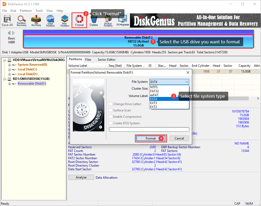Open the Backup Partition tool

point(108,21)
